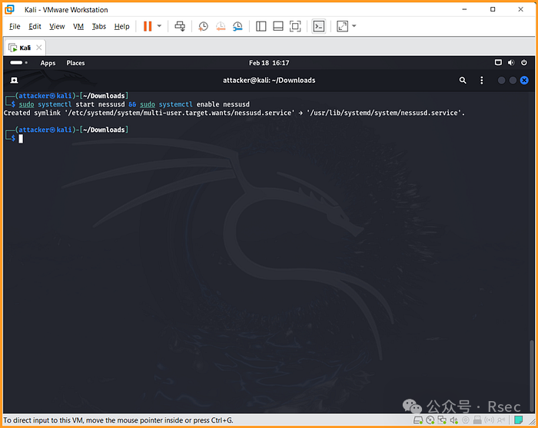Open the Tabs menu
This screenshot has height=428, width=538.
pyautogui.click(x=99, y=26)
